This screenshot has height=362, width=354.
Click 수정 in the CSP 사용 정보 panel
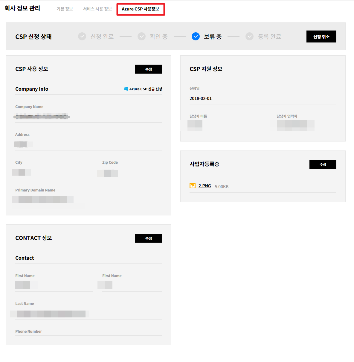click(148, 69)
